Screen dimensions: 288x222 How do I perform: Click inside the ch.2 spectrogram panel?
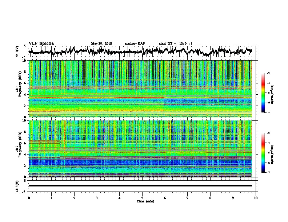[140, 149]
